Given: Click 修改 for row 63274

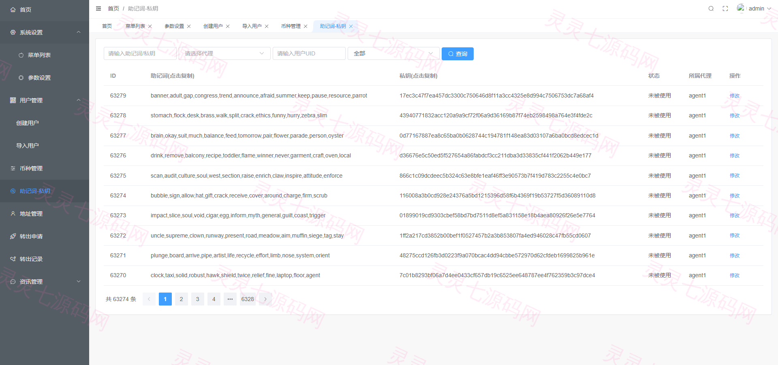Looking at the screenshot, I should tap(735, 196).
